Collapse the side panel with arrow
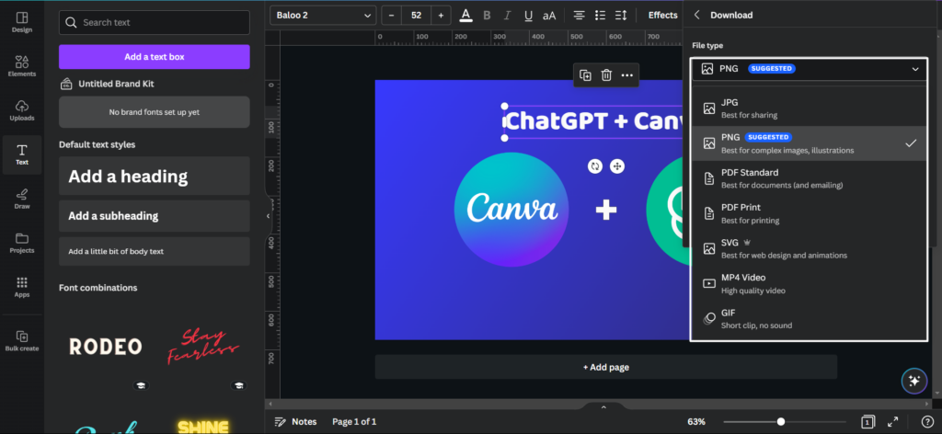This screenshot has height=434, width=942. pos(268,216)
